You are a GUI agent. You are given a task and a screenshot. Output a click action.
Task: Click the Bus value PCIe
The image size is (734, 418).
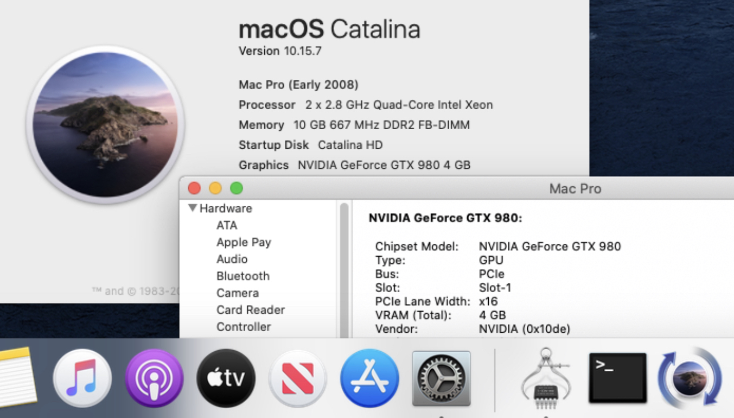[x=492, y=274]
